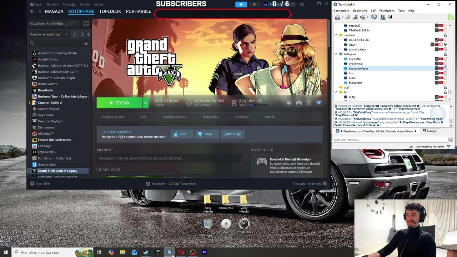The image size is (457, 257).
Task: Open Opera browser from taskbar
Action: tap(181, 252)
